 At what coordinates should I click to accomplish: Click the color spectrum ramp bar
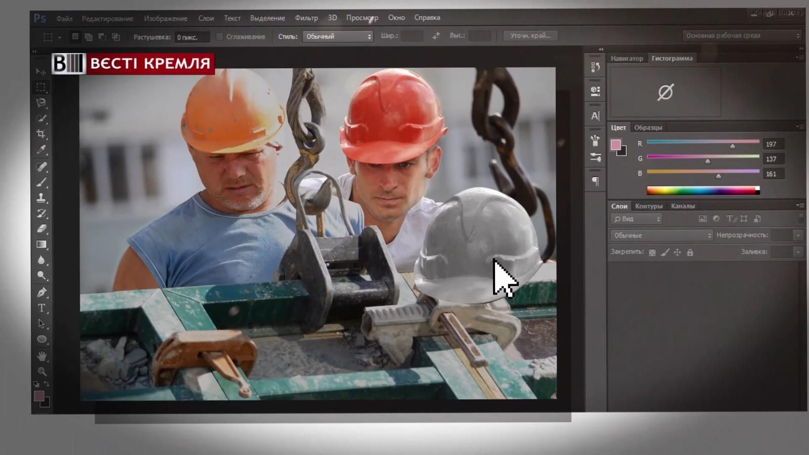point(702,191)
